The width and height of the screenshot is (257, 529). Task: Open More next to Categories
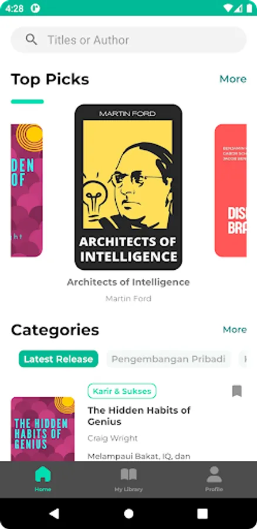pyautogui.click(x=235, y=329)
